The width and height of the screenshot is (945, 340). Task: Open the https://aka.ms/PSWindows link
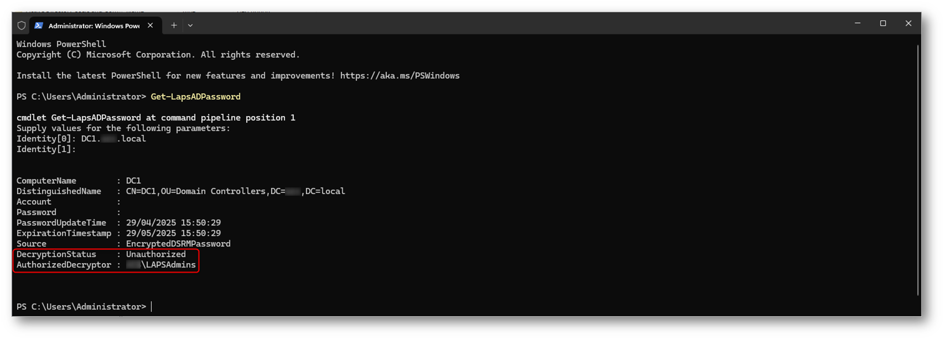coord(400,76)
